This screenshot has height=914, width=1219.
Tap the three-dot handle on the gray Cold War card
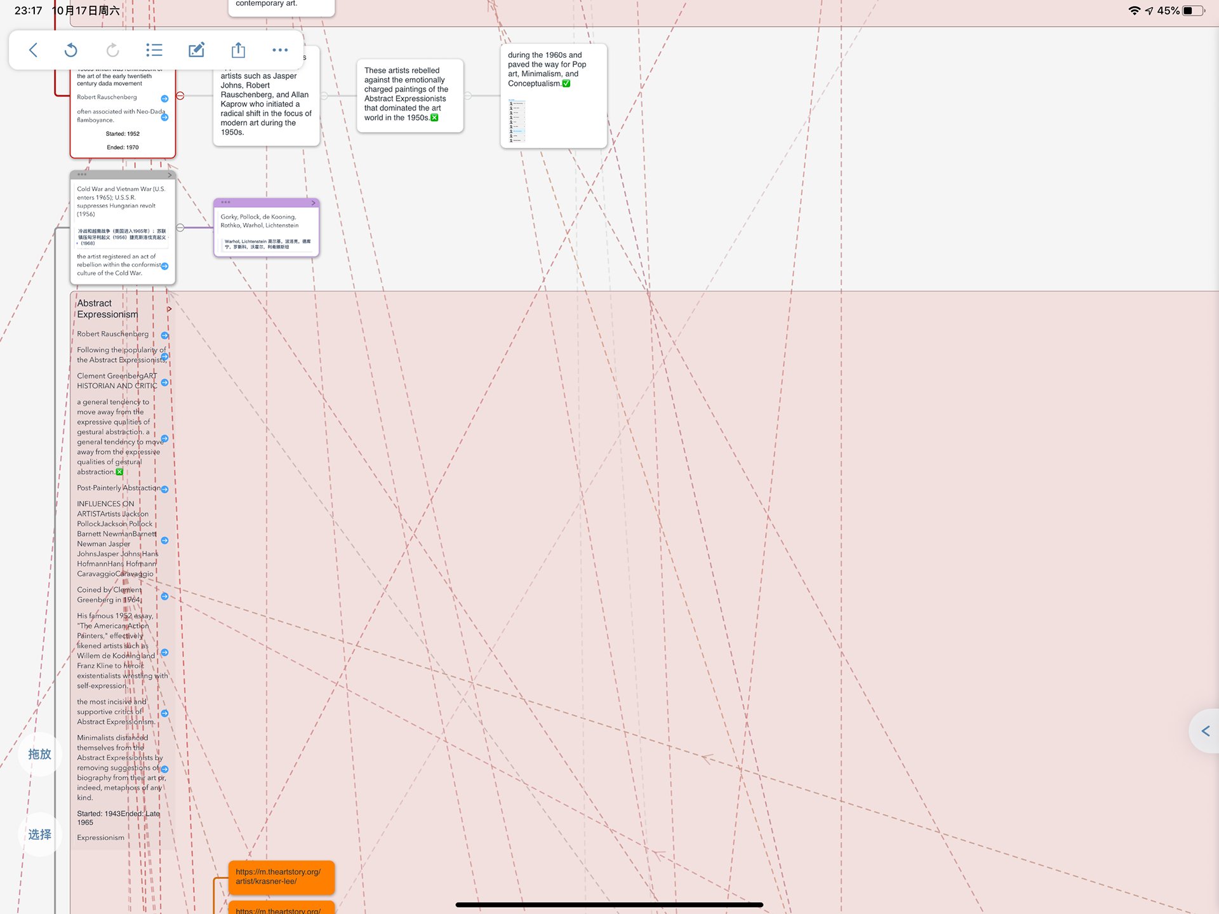coord(82,174)
